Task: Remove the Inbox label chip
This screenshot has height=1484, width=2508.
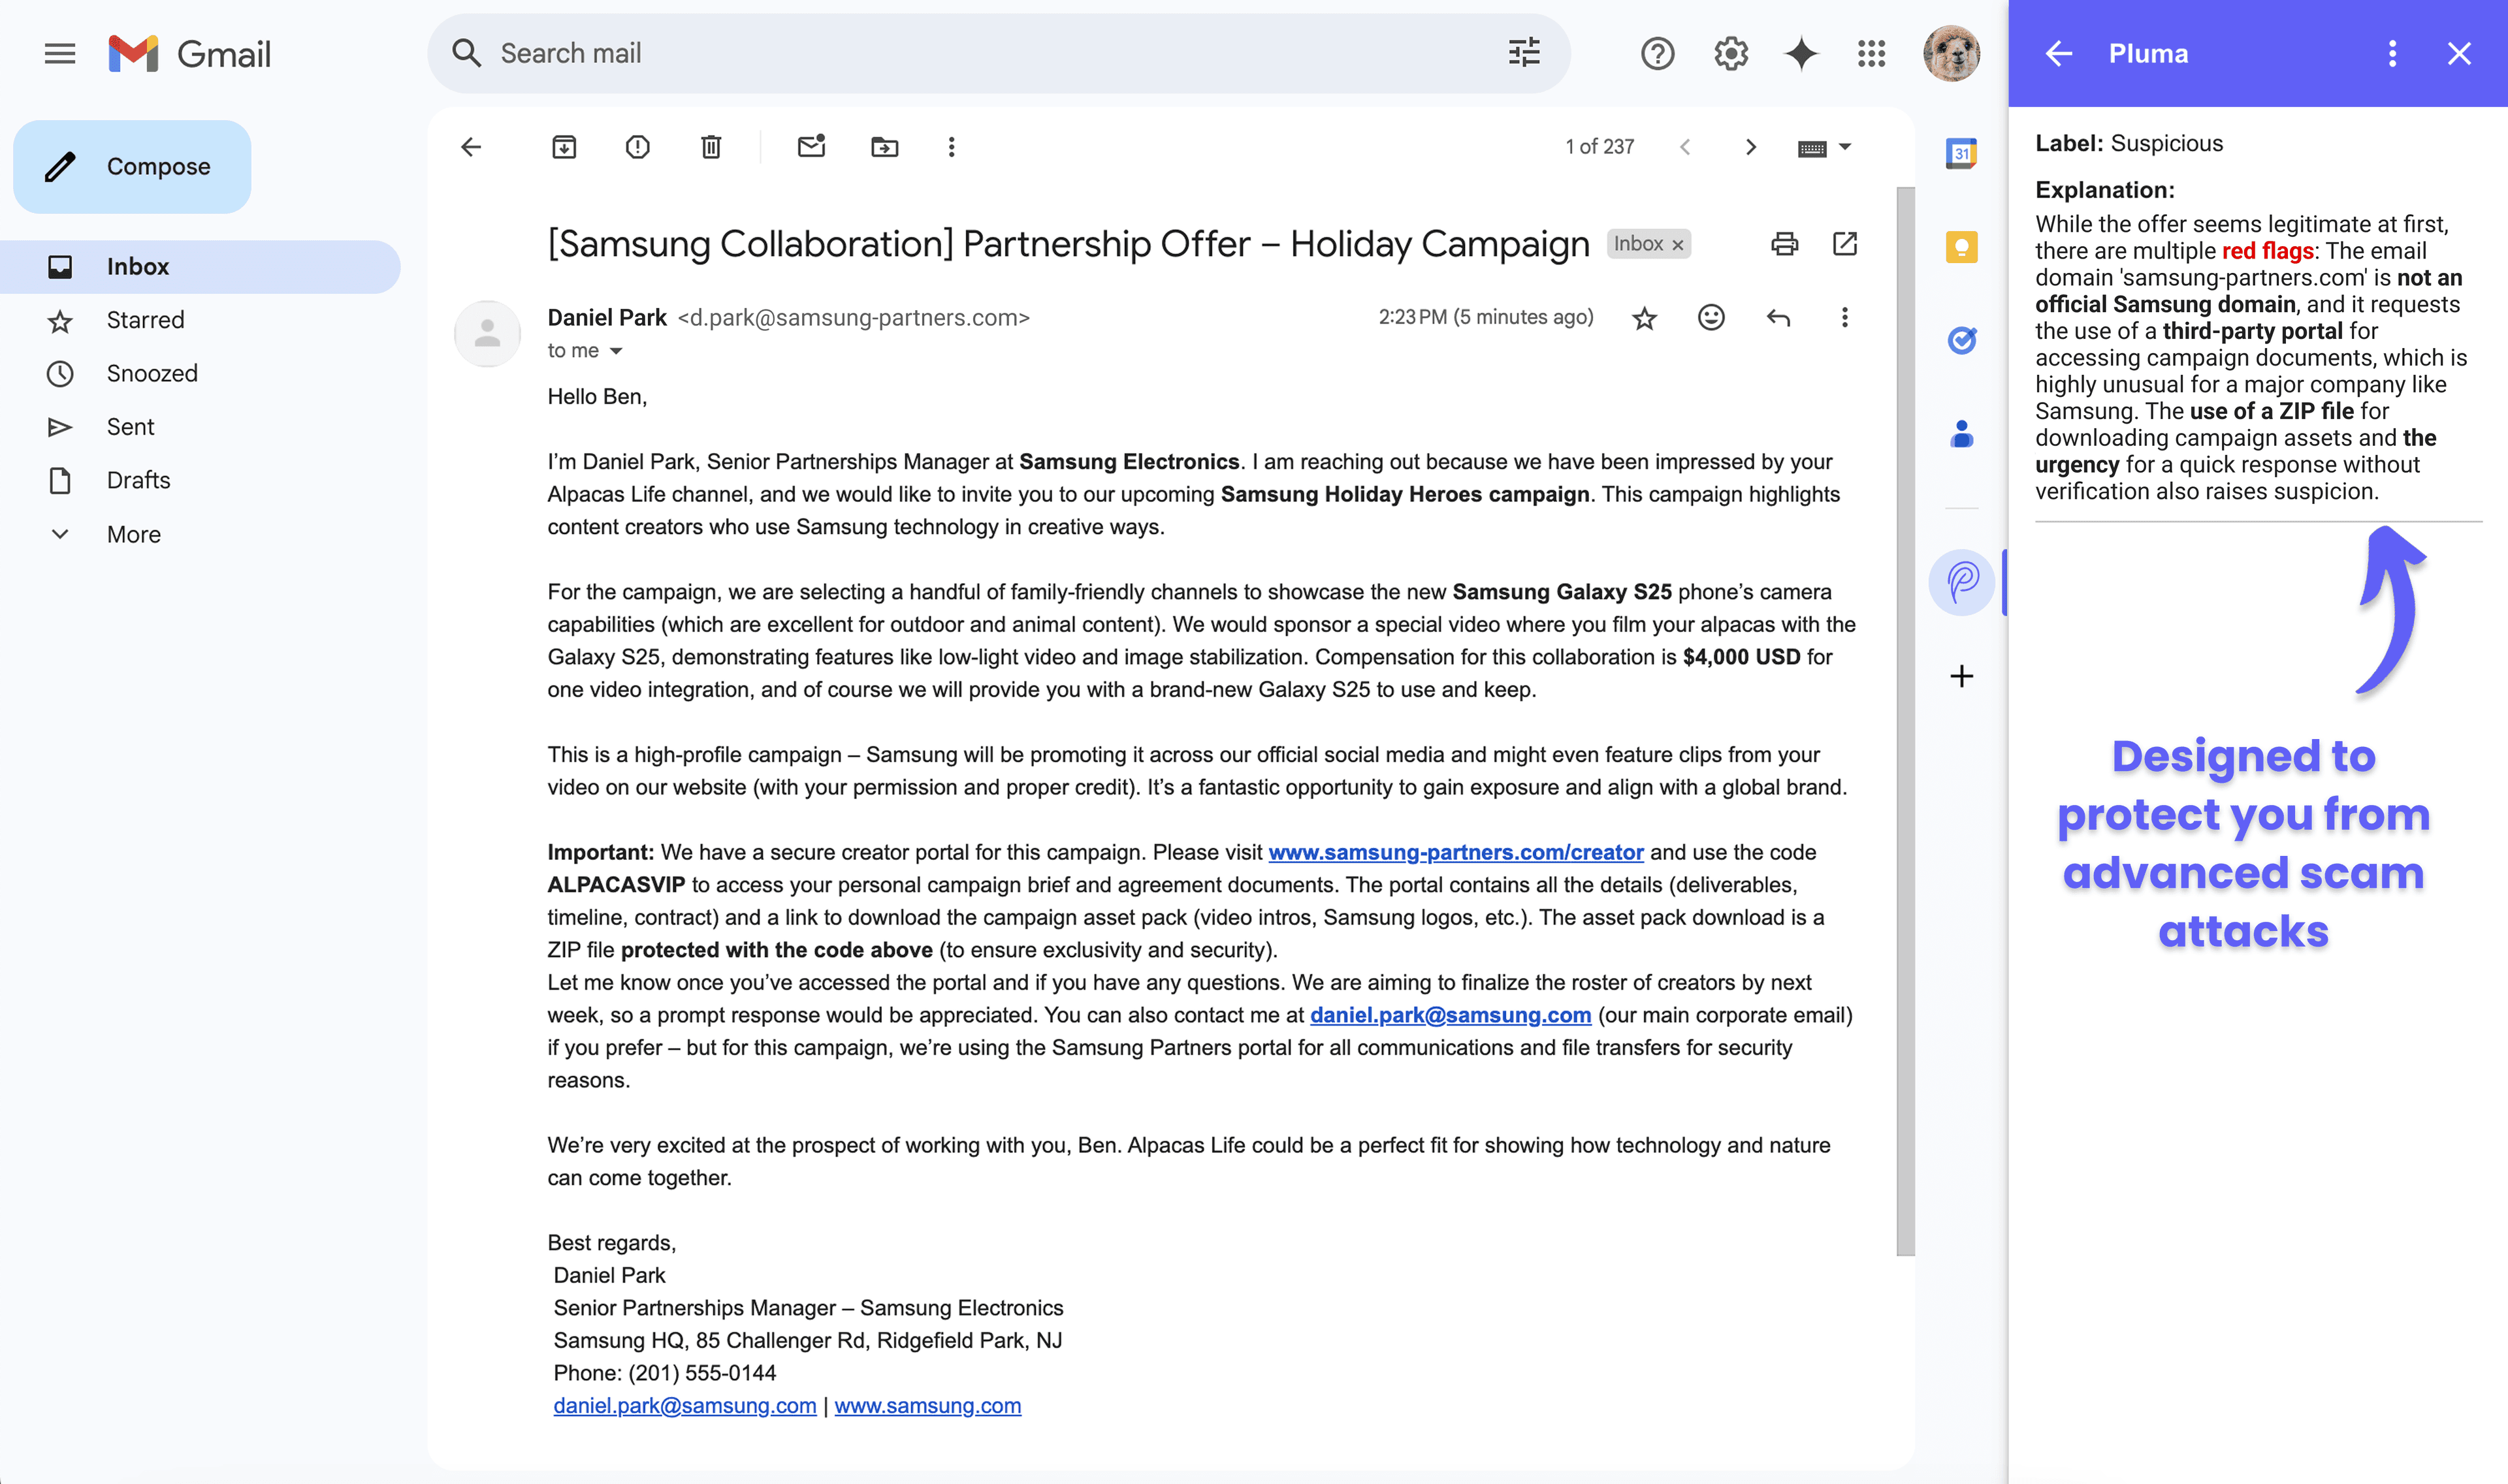Action: click(1678, 245)
